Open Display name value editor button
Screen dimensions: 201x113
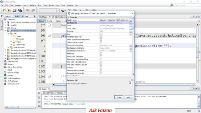pos(131,20)
